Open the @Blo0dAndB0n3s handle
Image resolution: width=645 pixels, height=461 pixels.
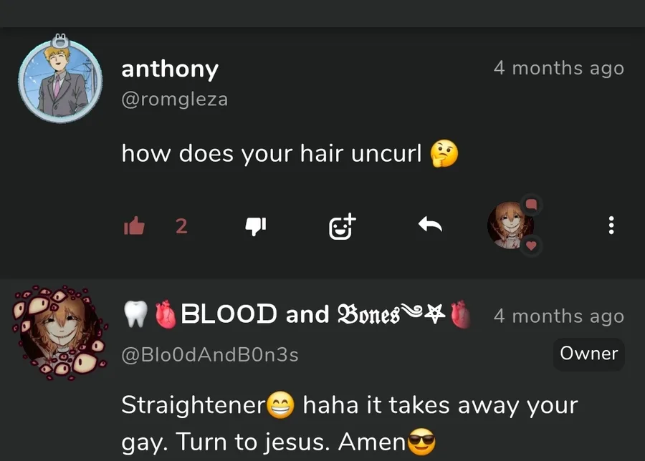pos(210,355)
